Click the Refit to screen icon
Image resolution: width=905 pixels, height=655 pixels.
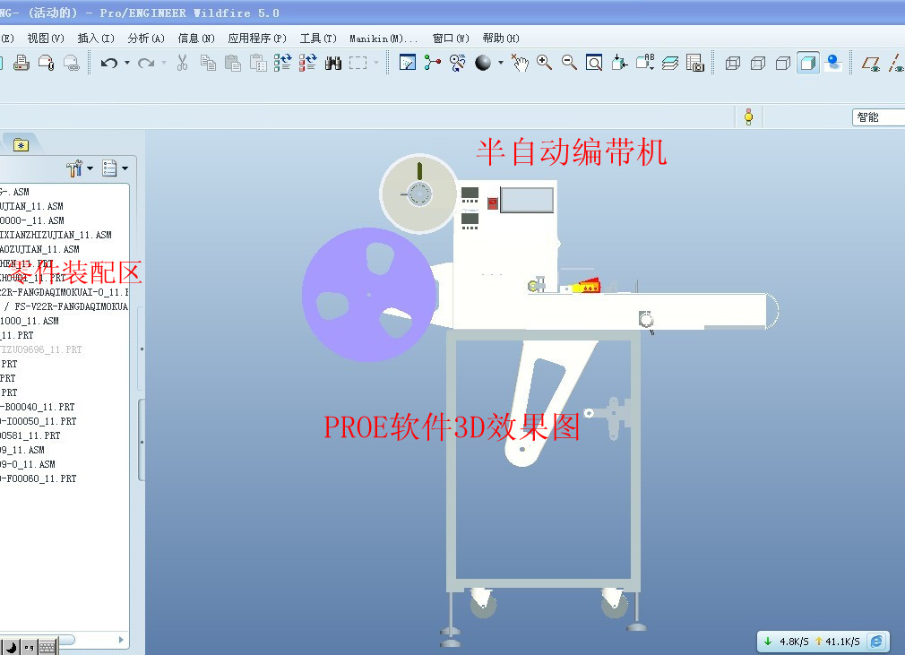[594, 63]
